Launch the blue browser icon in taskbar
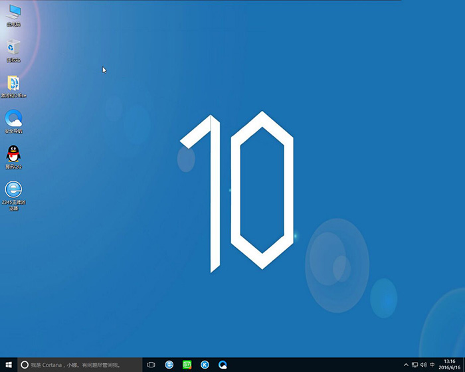Screen dimensions: 465x372 (x=169, y=365)
